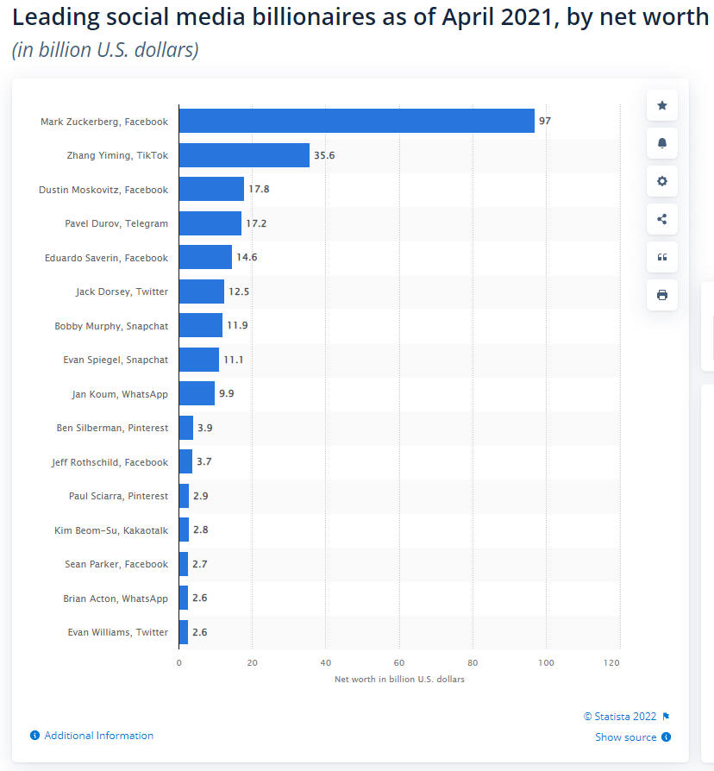Screen dimensions: 714x771
Task: Click the Bobby Murphy Snapchat bar
Action: [x=201, y=325]
